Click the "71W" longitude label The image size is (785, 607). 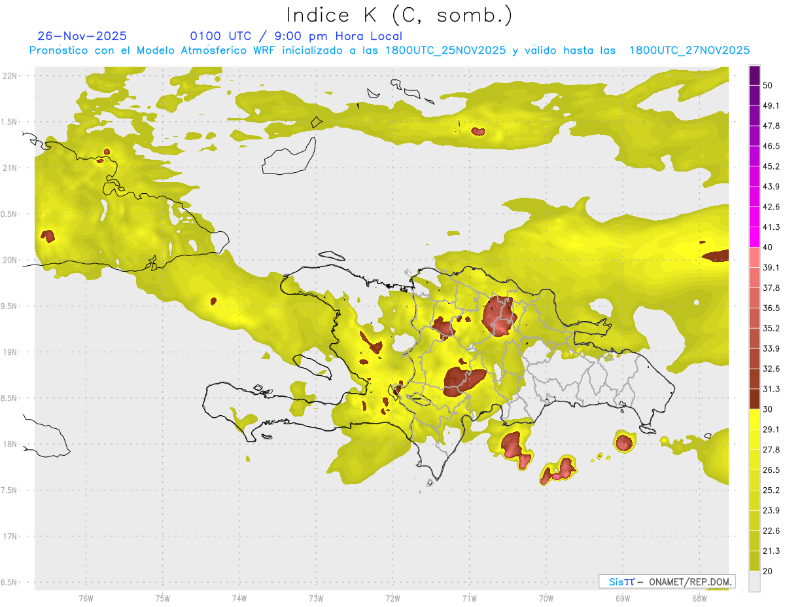pos(469,598)
